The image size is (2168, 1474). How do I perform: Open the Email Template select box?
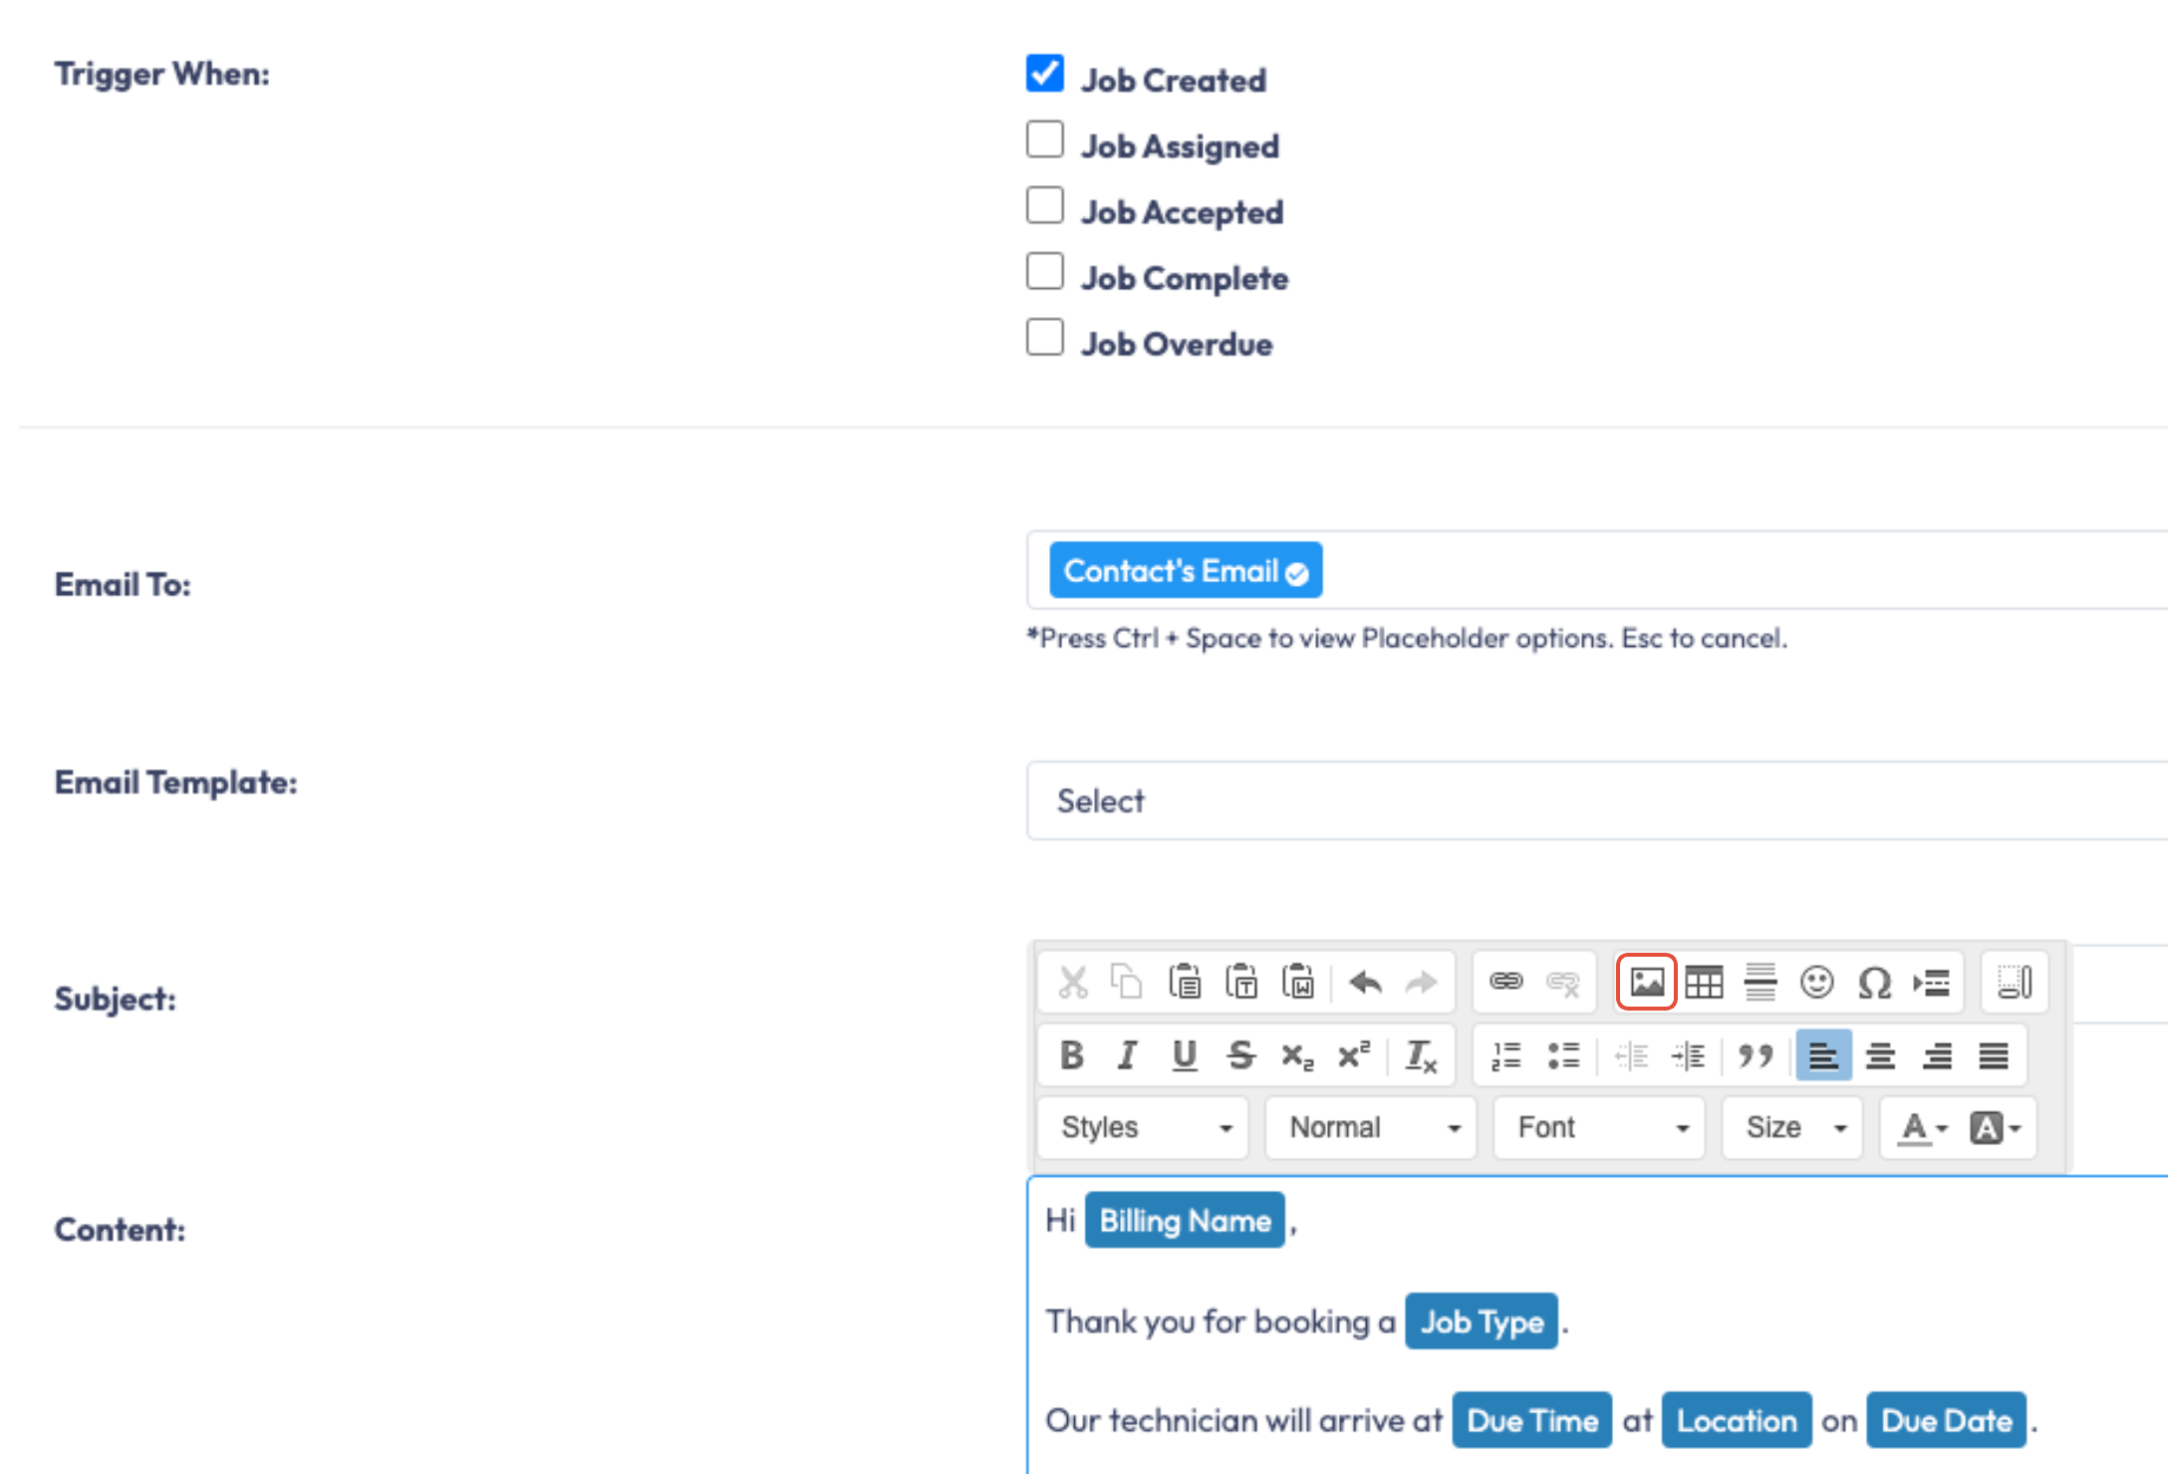click(1594, 801)
